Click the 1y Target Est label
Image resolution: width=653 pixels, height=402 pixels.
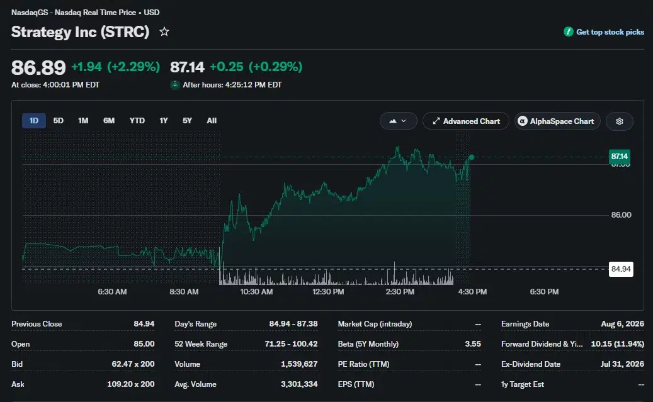522,384
